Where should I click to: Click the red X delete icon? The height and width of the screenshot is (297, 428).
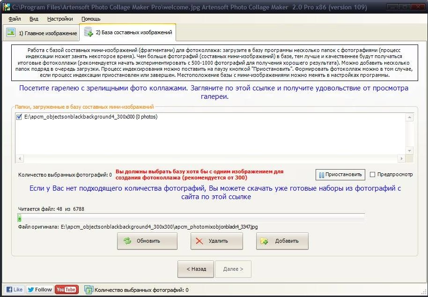pyautogui.click(x=199, y=241)
